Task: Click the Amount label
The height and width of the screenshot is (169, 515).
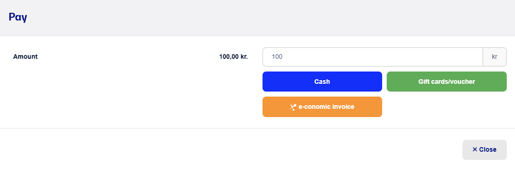Action: [25, 56]
